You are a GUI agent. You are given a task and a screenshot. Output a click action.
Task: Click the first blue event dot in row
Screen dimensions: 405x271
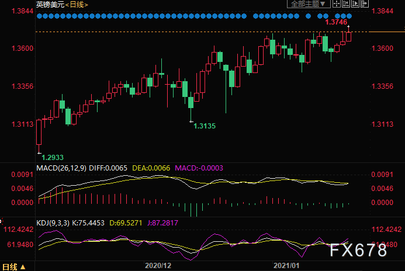coord(39,16)
